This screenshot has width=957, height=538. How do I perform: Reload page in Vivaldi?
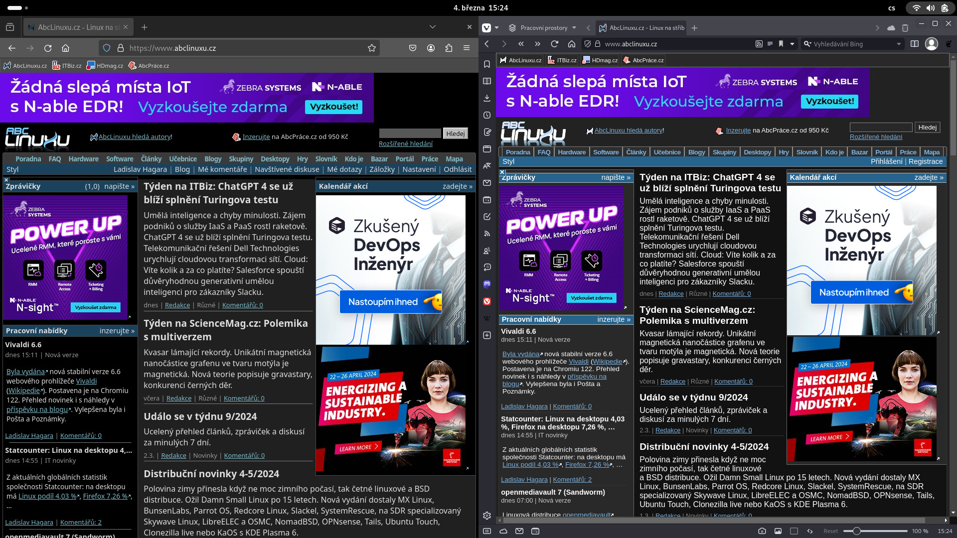pyautogui.click(x=554, y=44)
